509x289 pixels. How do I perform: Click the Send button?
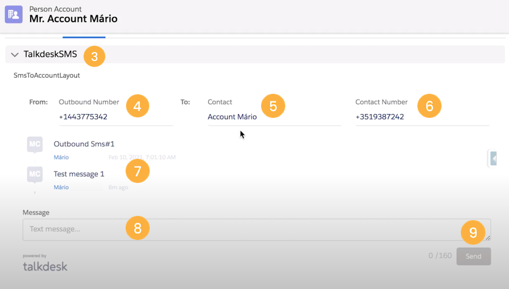[x=474, y=256]
